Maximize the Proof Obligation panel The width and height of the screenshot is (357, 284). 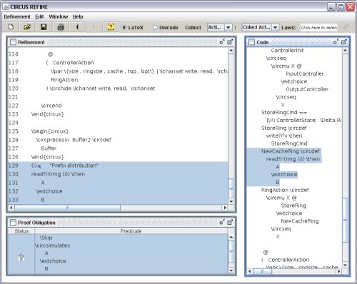click(230, 222)
